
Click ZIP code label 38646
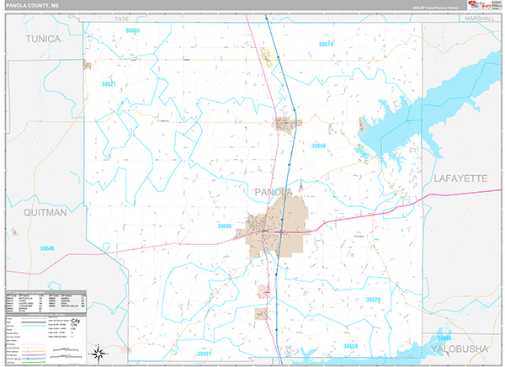(47, 248)
